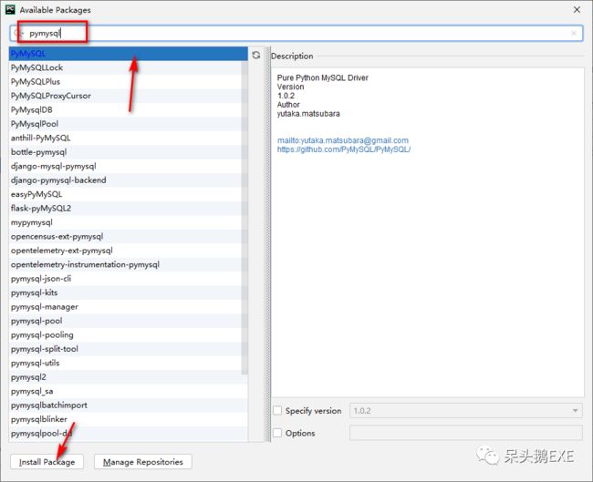
Task: Click the reload package list icon
Action: 256,56
